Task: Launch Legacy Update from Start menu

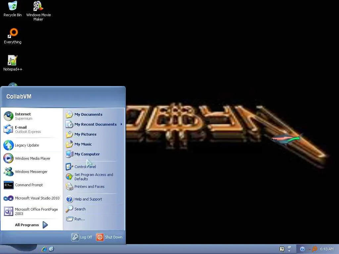Action: (x=31, y=145)
